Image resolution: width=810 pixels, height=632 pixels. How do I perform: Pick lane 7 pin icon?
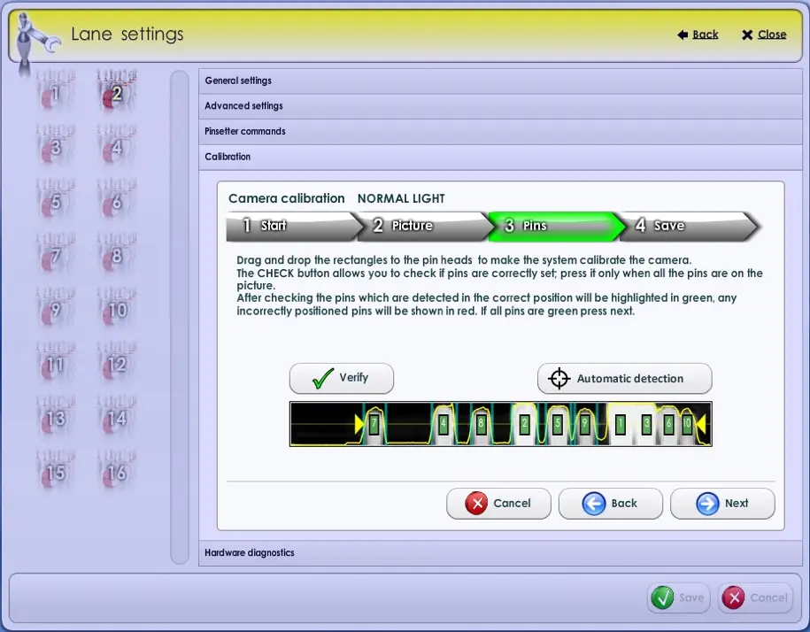point(55,254)
